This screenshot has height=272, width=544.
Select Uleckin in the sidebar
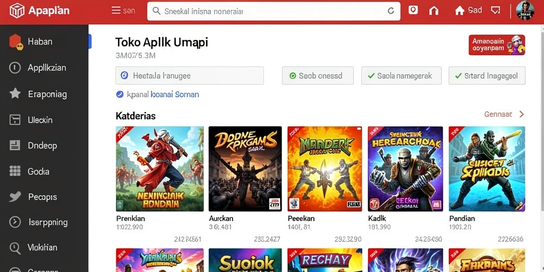tap(44, 120)
